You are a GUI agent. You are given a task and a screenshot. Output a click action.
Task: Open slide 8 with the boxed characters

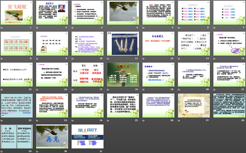pyautogui.click(x=18, y=44)
